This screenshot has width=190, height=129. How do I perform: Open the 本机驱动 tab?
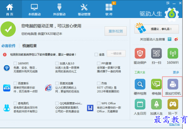click(x=34, y=9)
